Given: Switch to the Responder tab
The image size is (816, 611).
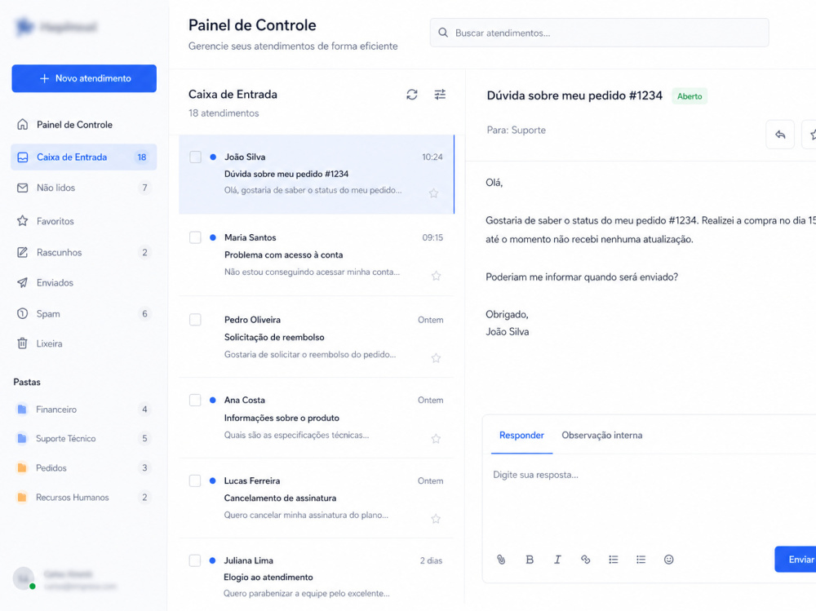Looking at the screenshot, I should (521, 436).
